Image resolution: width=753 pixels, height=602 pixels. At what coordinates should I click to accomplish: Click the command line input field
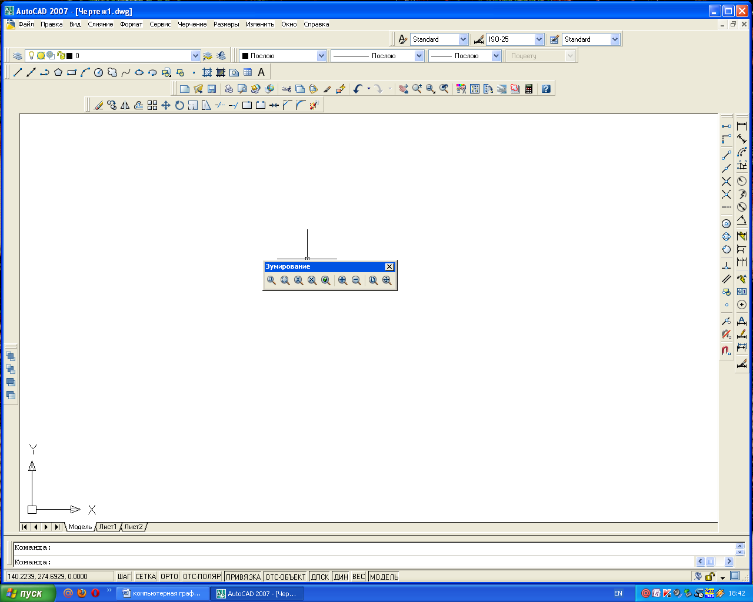point(353,562)
